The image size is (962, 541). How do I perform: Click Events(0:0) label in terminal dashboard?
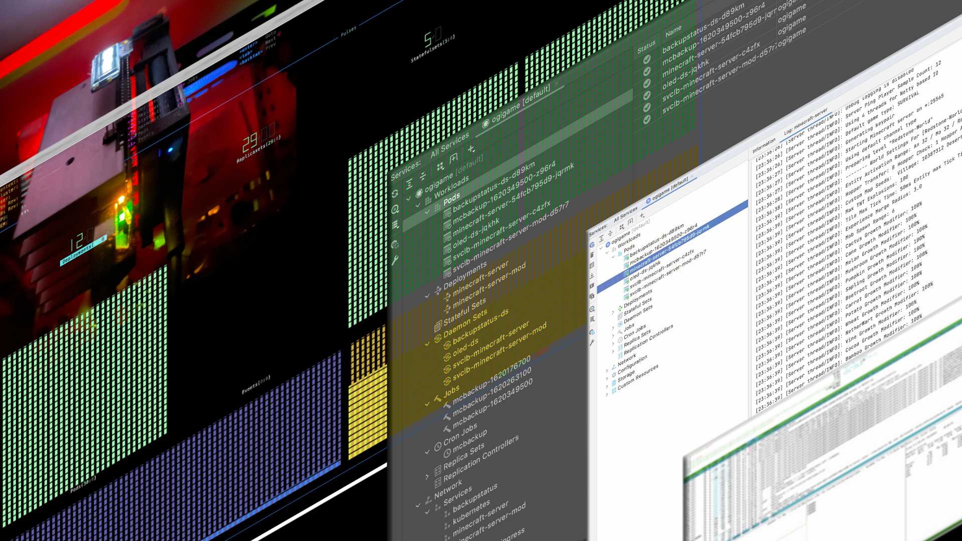[x=256, y=384]
